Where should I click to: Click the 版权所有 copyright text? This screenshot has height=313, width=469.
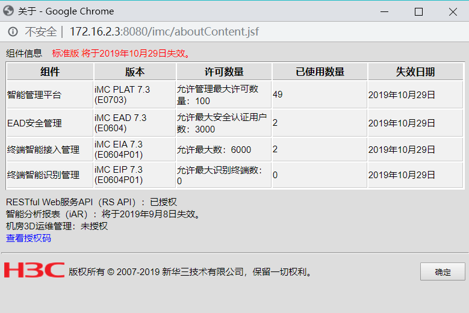pos(190,271)
